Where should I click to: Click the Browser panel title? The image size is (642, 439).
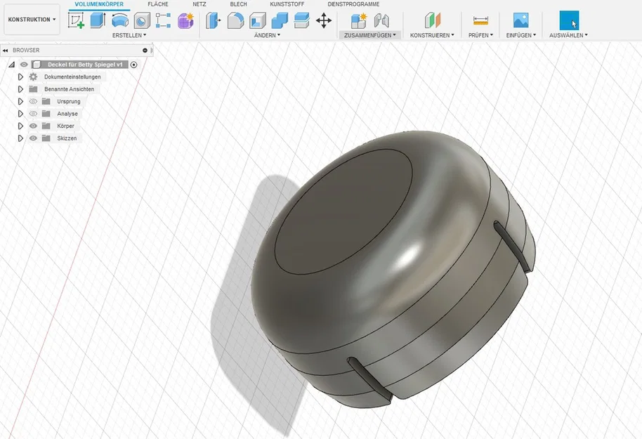[x=26, y=51]
